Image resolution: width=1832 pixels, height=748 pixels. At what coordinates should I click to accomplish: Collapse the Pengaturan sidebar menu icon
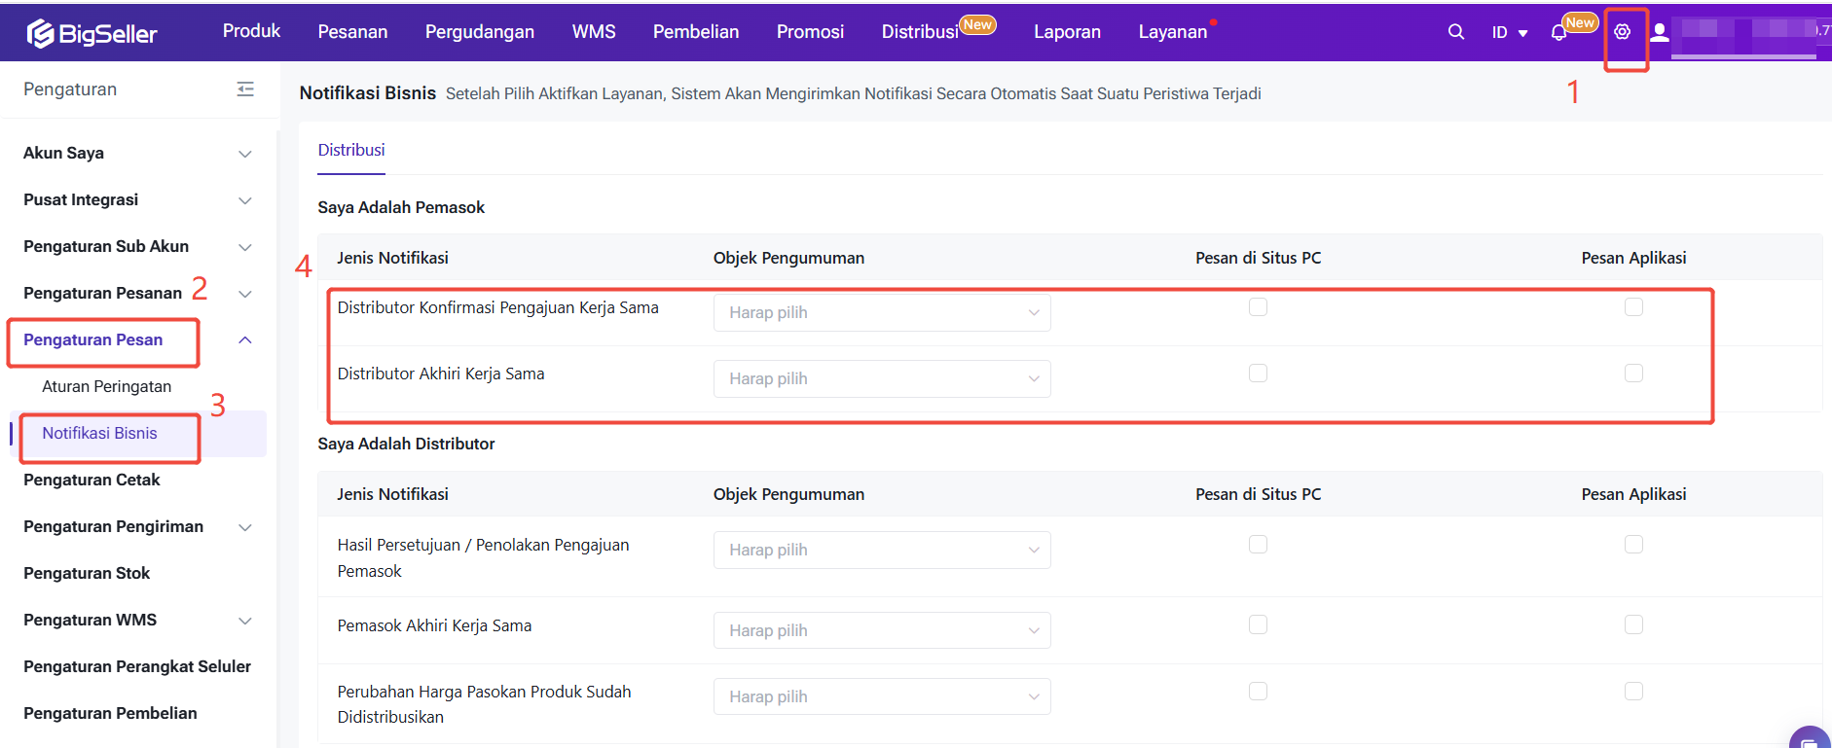[245, 89]
